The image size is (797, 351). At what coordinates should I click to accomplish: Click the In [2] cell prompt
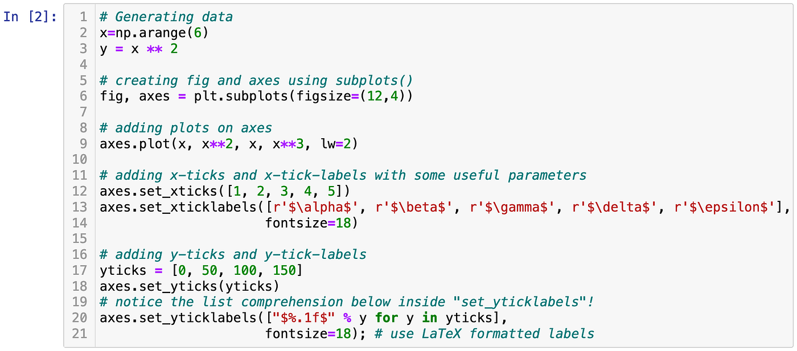click(30, 16)
